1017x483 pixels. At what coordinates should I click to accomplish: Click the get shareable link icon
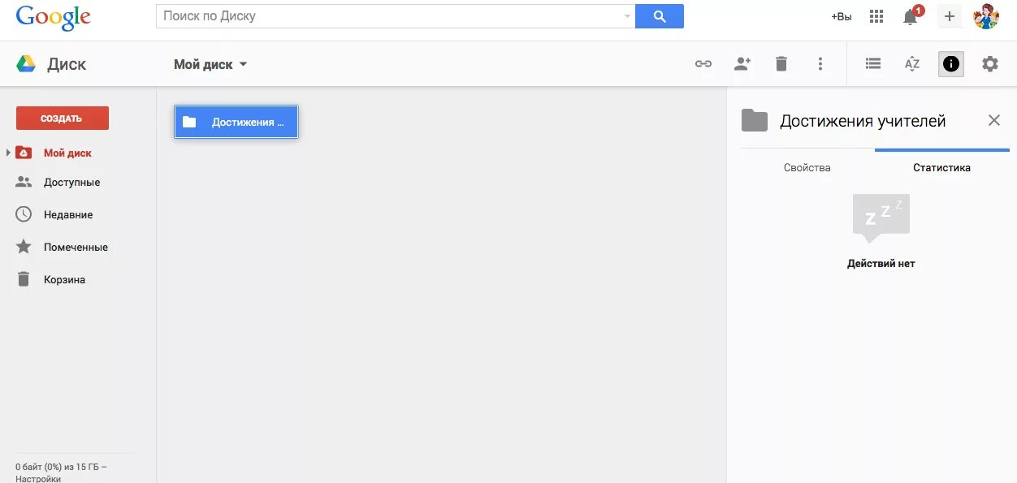click(703, 64)
